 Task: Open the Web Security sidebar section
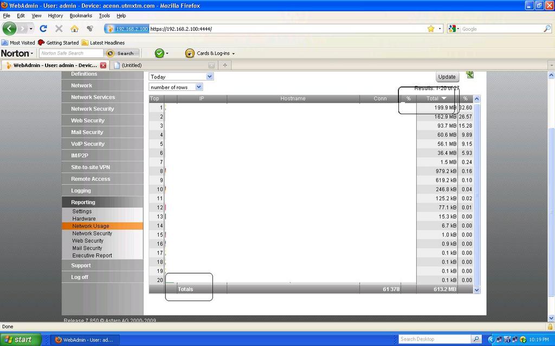tap(88, 121)
